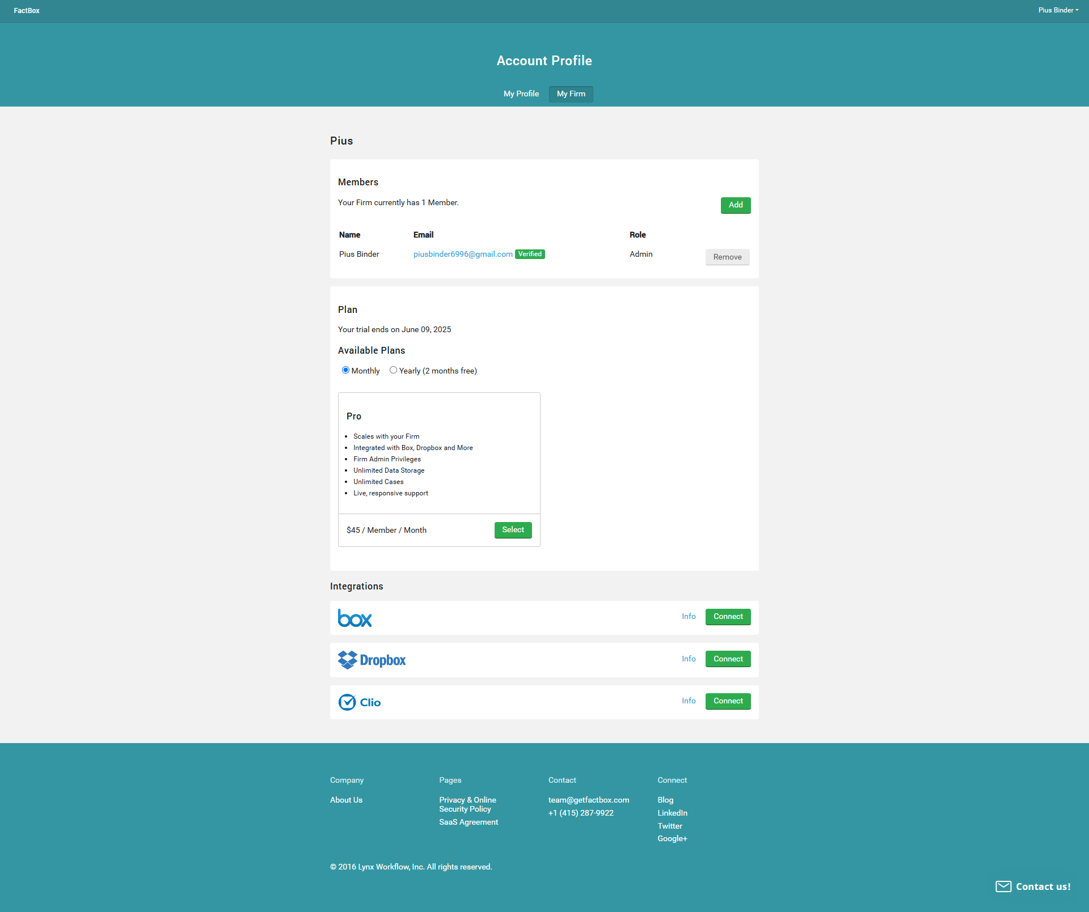Click the Admin role cell
This screenshot has width=1089, height=912.
(641, 254)
